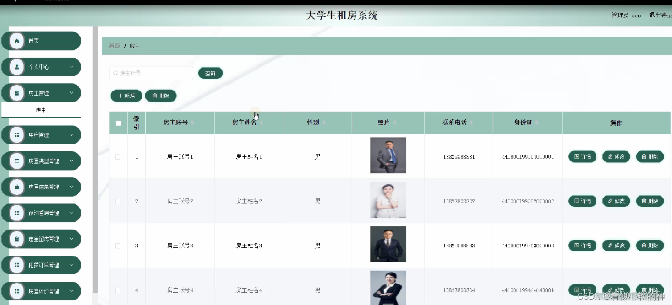The width and height of the screenshot is (672, 305).
Task: Click the 首页 home icon in sidebar
Action: [17, 41]
